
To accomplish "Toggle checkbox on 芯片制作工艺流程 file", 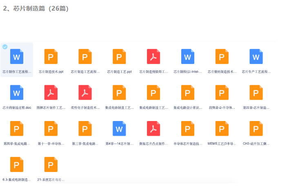I will pos(5,47).
